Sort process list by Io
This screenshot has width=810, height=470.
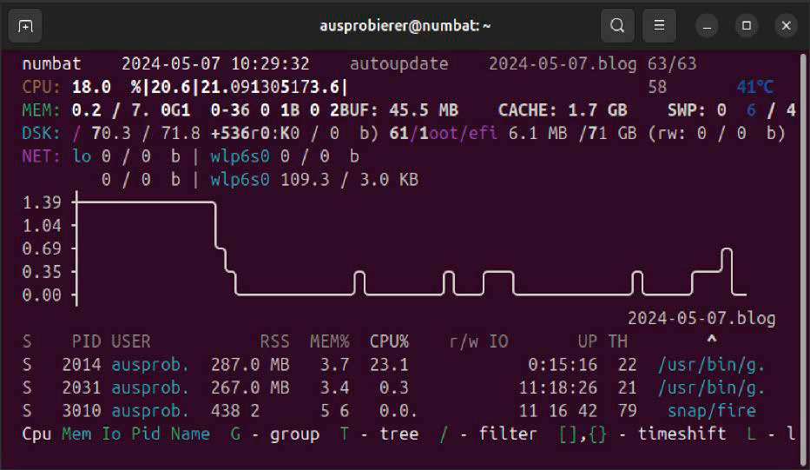tap(111, 434)
